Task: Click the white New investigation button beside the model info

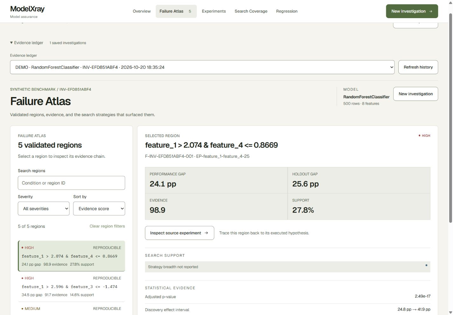Action: (415, 94)
